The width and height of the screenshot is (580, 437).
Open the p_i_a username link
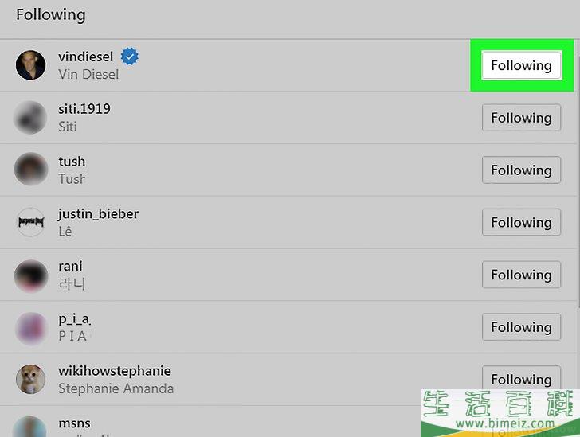[x=74, y=318]
